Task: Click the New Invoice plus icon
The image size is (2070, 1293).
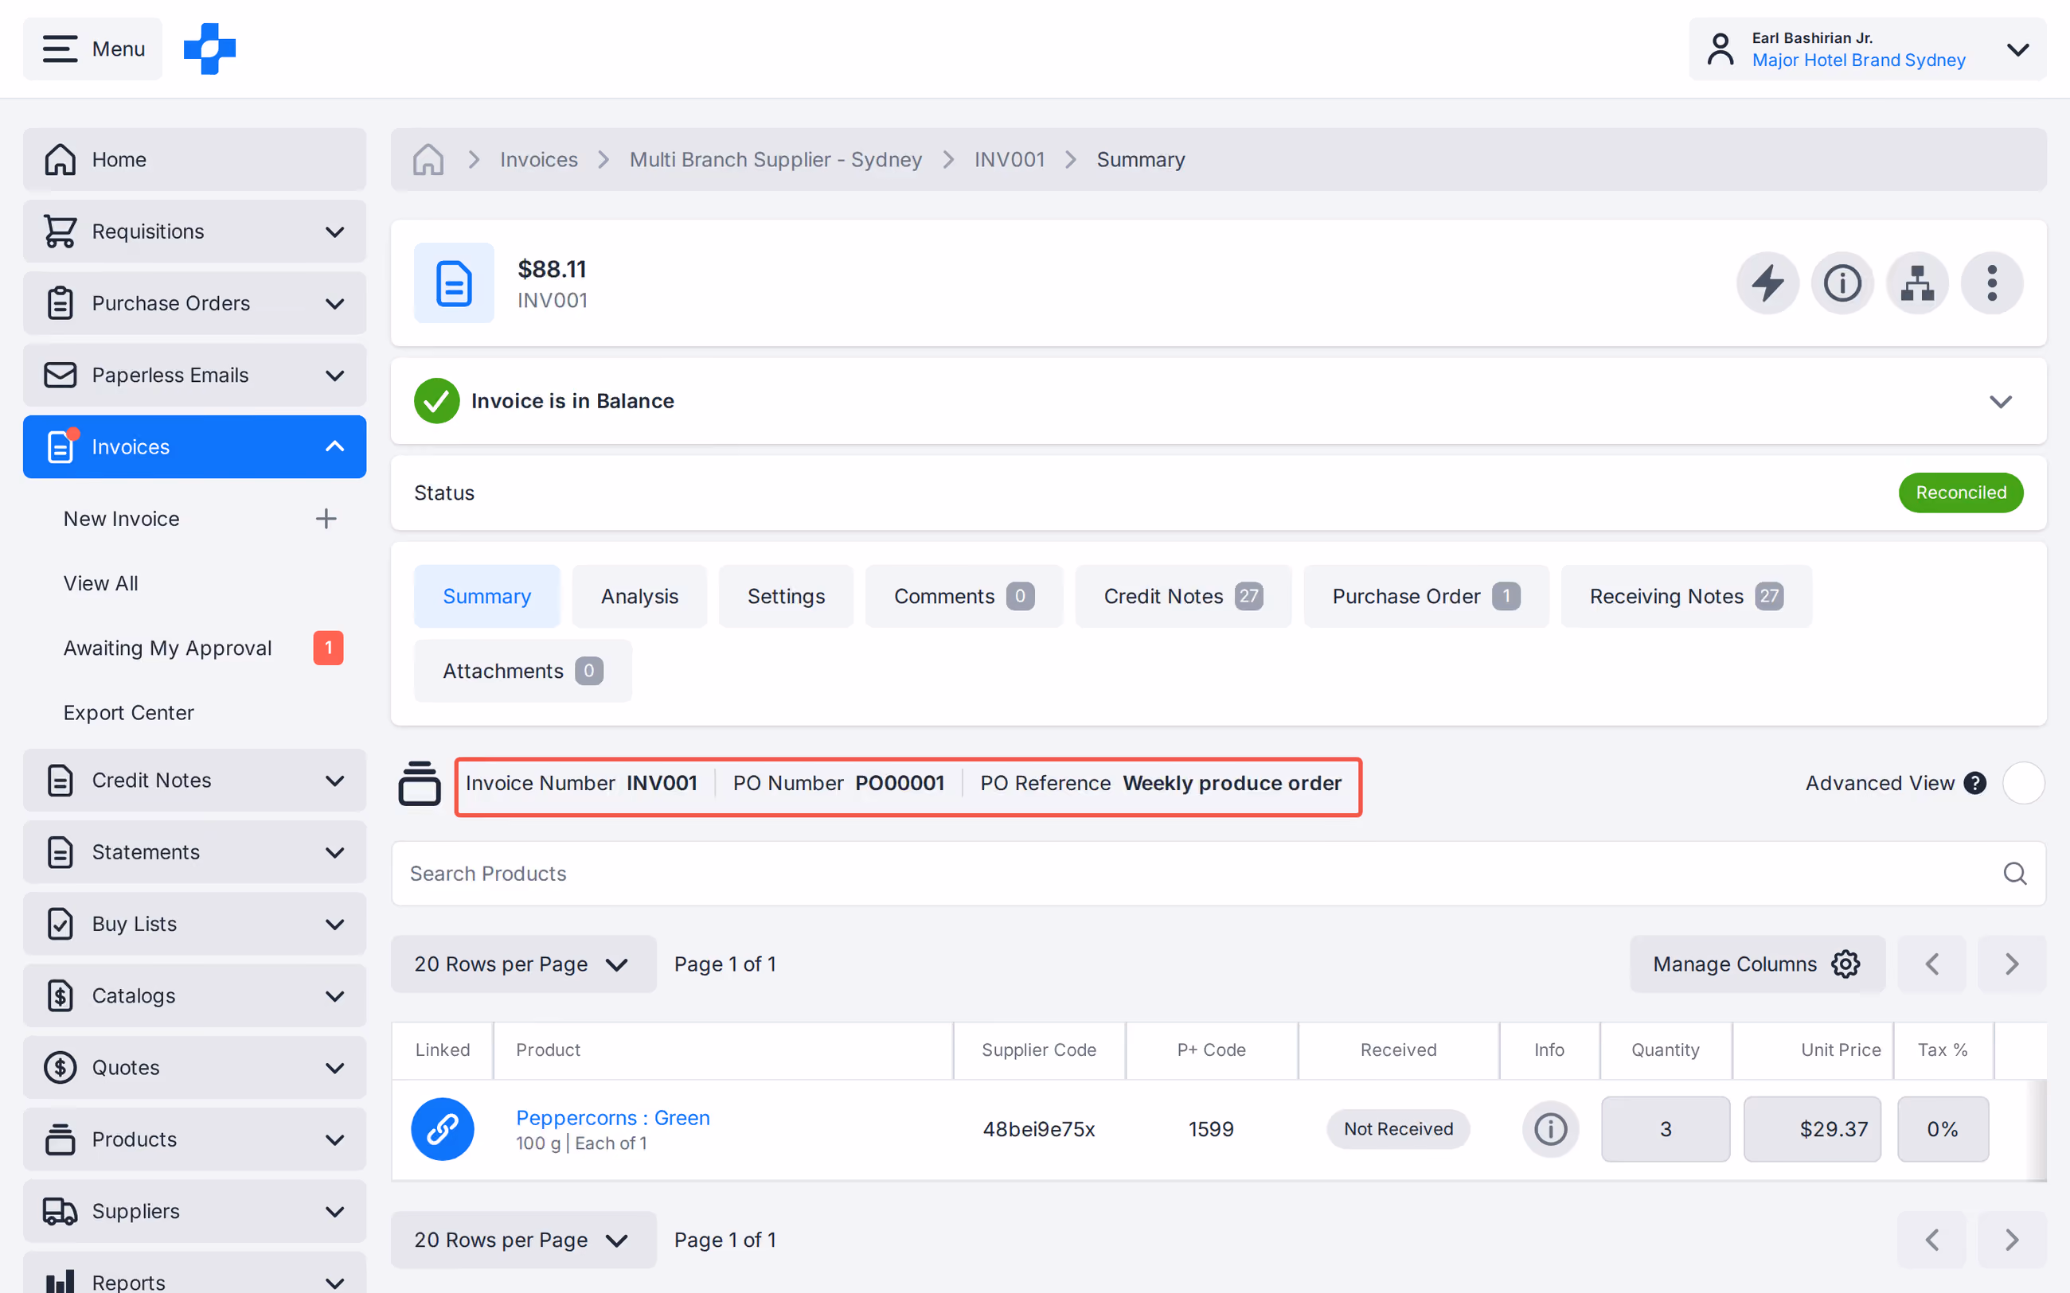Action: click(x=326, y=518)
